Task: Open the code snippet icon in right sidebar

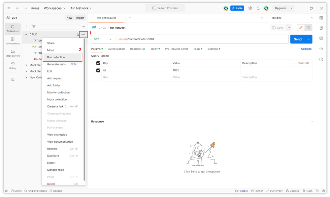Action: point(321,49)
